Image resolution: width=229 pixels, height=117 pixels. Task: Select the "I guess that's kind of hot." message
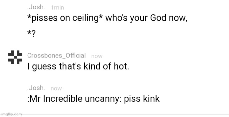pyautogui.click(x=78, y=66)
